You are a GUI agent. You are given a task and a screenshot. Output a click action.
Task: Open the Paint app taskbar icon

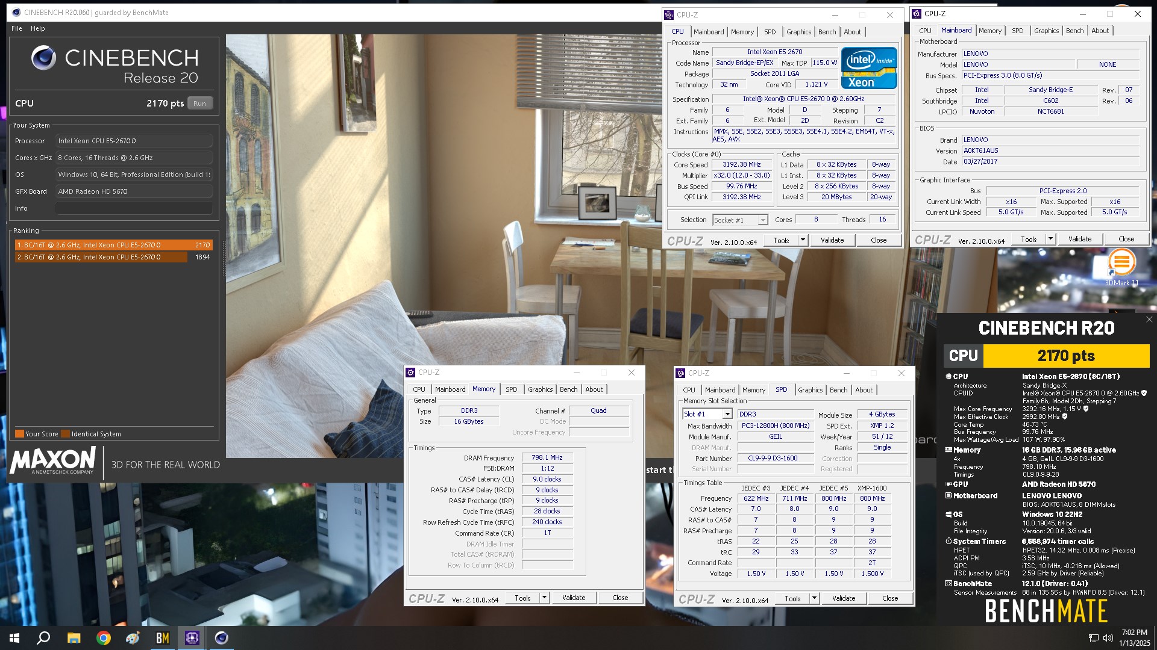click(133, 638)
